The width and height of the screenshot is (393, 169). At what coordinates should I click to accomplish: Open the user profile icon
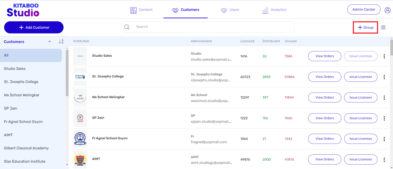(387, 10)
